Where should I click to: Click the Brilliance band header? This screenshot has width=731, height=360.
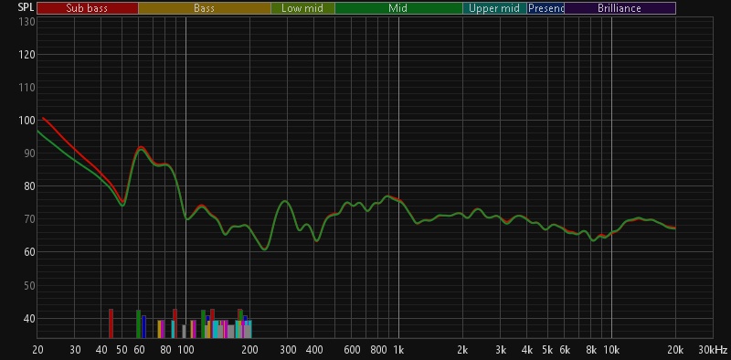[620, 8]
